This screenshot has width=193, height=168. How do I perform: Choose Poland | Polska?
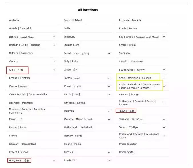(73, 144)
